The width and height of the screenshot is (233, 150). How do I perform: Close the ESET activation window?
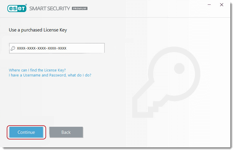point(222,5)
